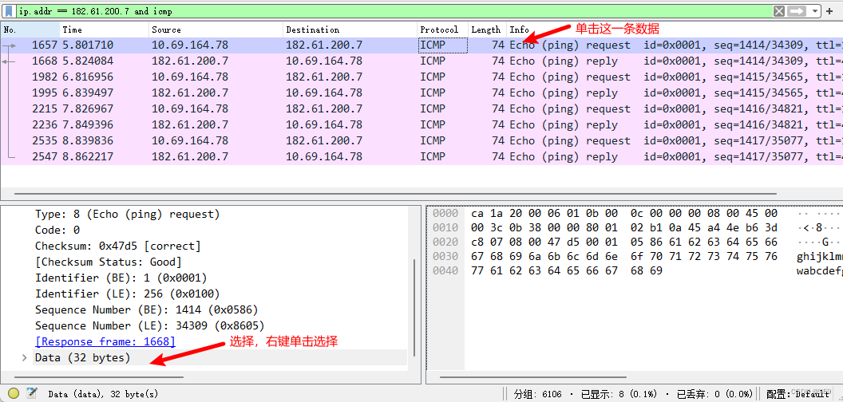Sort packets by the Length column header
Viewport: 843px width, 402px height.
point(487,30)
